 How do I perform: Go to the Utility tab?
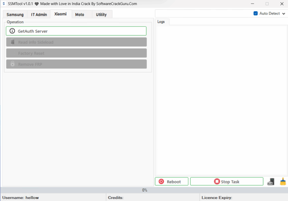101,15
